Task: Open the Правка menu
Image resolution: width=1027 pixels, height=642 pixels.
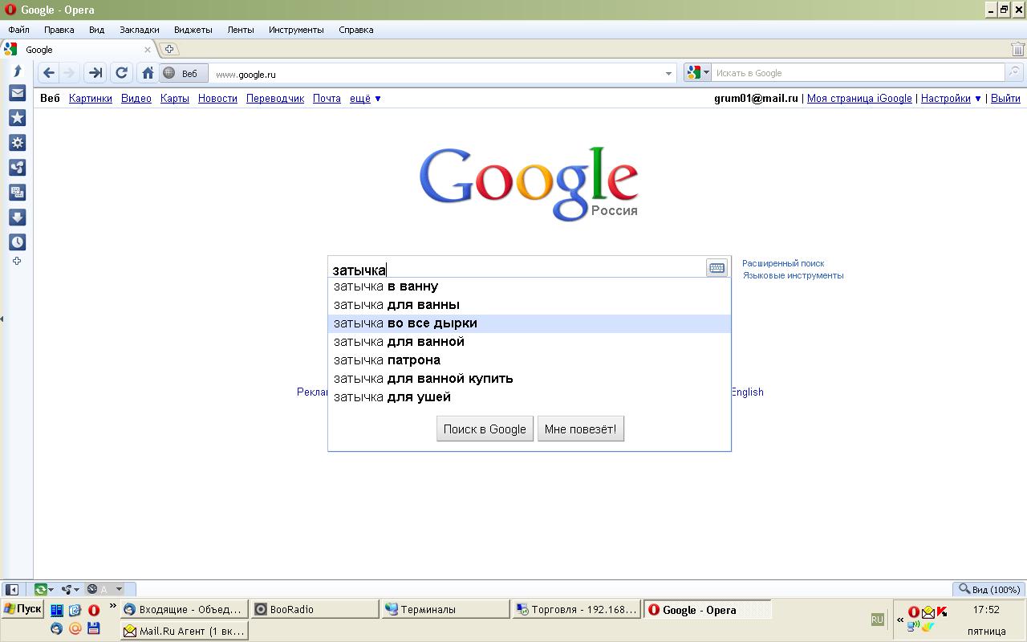Action: [59, 30]
